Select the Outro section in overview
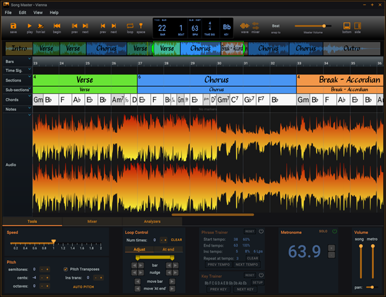 (352, 48)
